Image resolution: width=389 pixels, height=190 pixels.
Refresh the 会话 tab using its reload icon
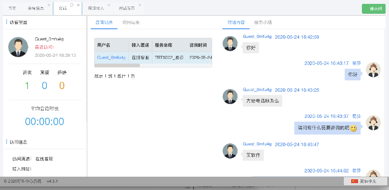[72, 5]
